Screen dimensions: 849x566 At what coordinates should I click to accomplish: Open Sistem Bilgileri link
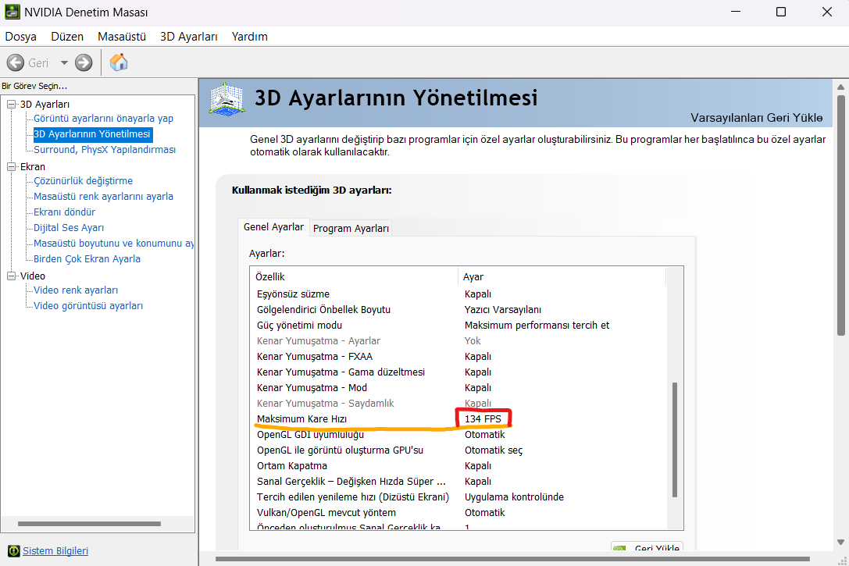55,551
